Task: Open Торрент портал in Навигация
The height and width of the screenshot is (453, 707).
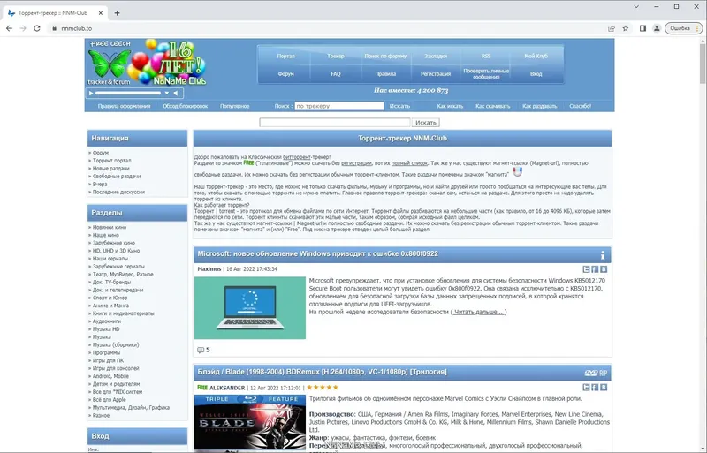Action: [112, 161]
